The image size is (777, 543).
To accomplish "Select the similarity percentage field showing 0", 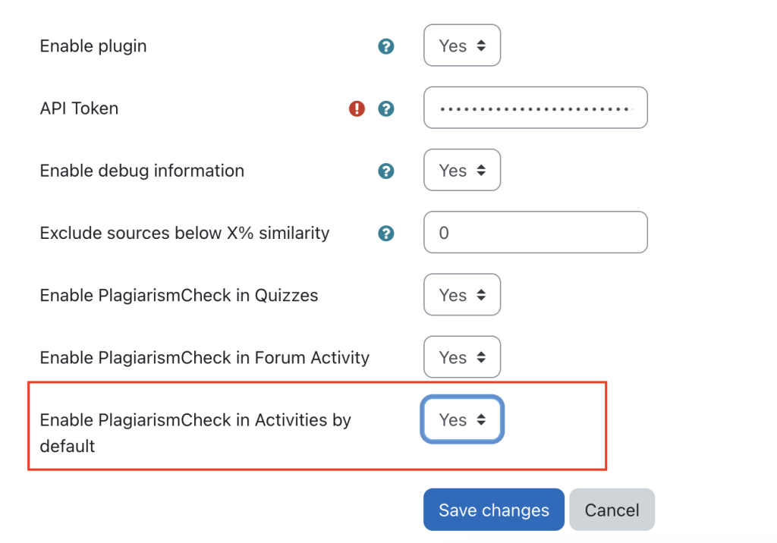I will click(535, 232).
